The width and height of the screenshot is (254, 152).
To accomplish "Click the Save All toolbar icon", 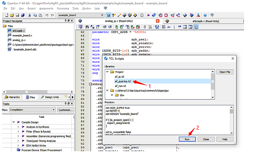I will coord(23,15).
